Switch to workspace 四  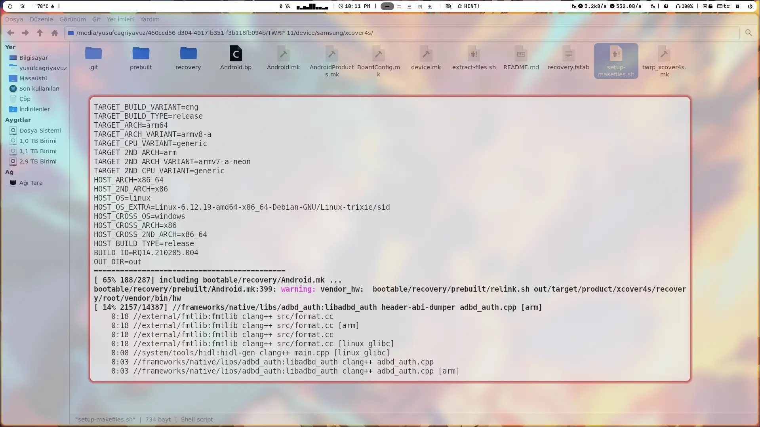420,6
